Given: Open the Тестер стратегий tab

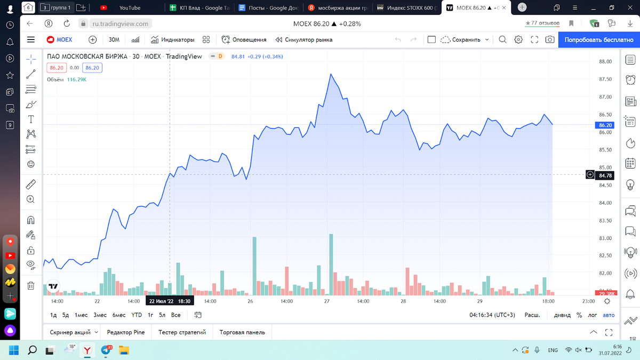Looking at the screenshot, I should 182,332.
